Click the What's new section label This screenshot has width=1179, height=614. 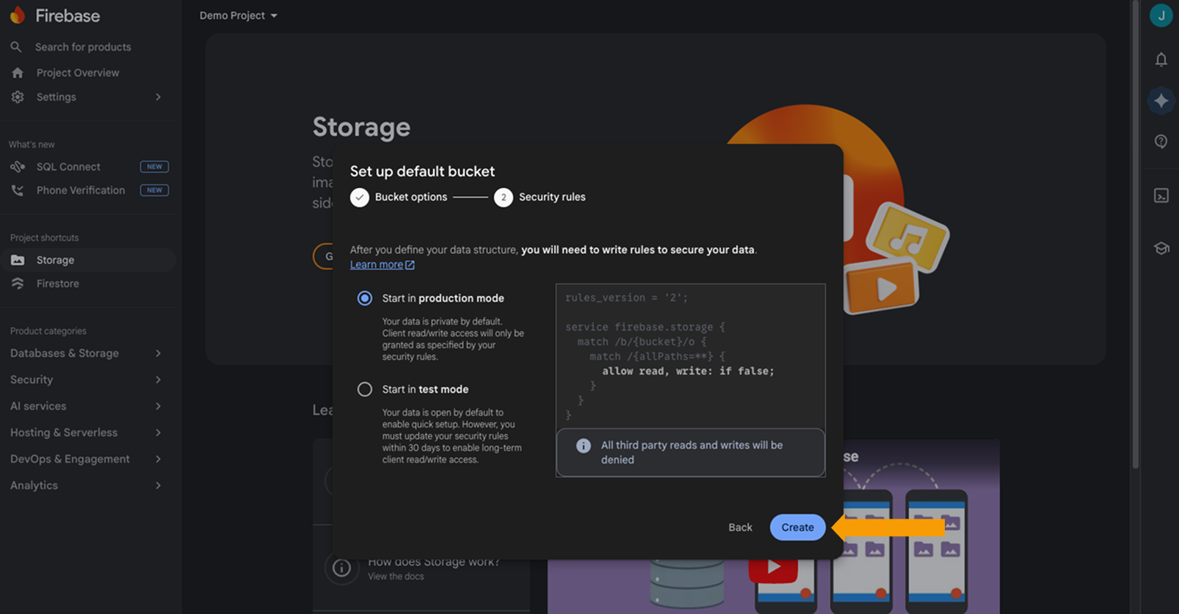pos(32,145)
